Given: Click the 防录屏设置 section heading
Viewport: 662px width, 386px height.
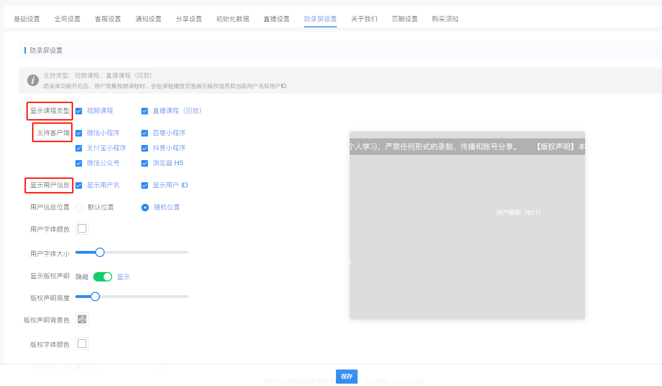Looking at the screenshot, I should coord(46,50).
